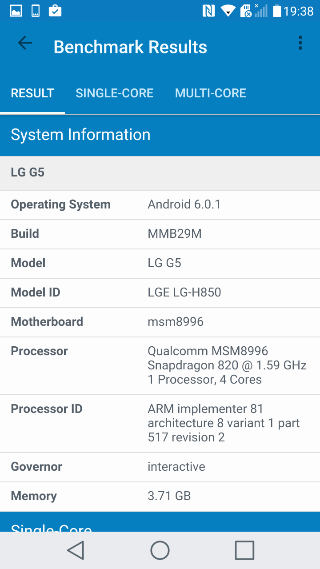Tap the back arrow in the header

click(25, 43)
